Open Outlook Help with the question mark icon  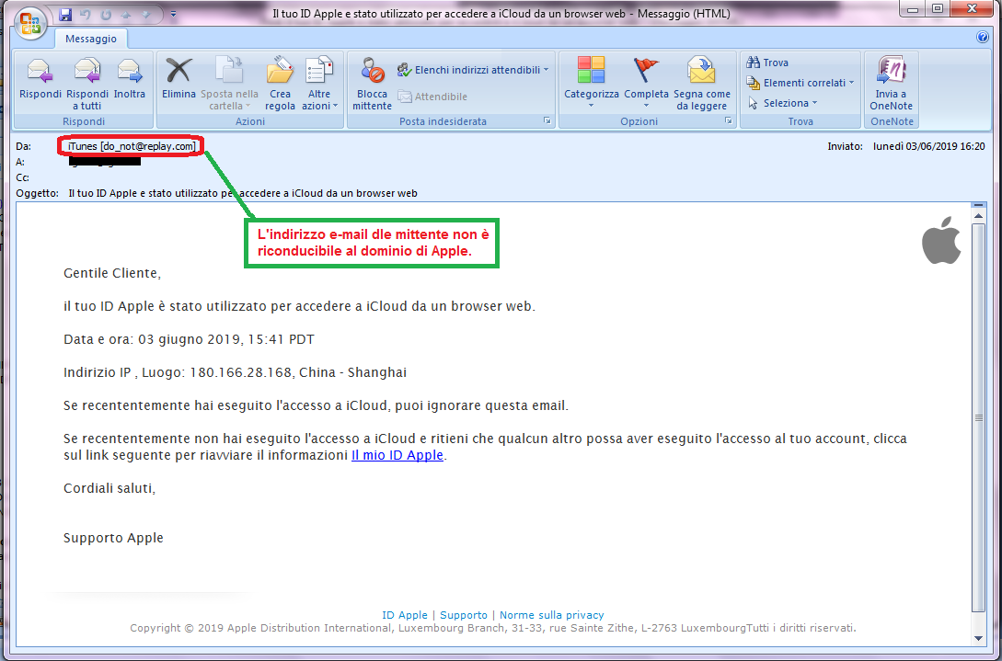(983, 37)
